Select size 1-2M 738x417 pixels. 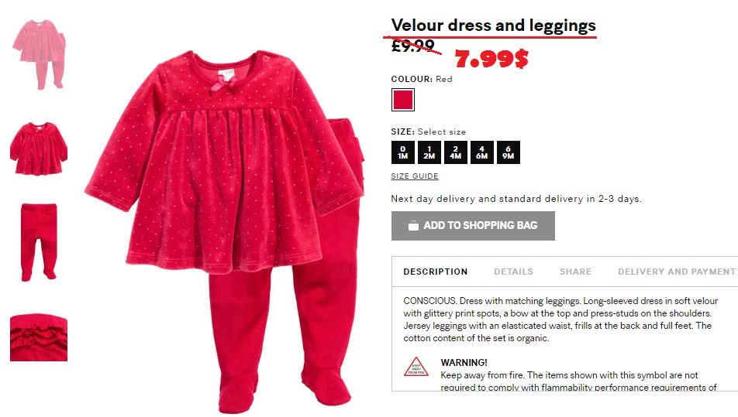click(x=429, y=152)
